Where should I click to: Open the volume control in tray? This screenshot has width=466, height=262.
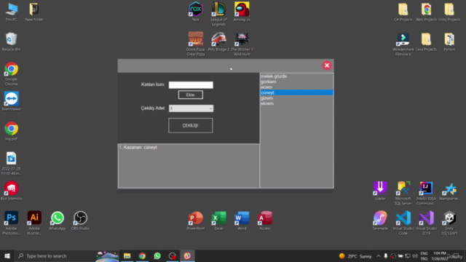tap(415, 256)
